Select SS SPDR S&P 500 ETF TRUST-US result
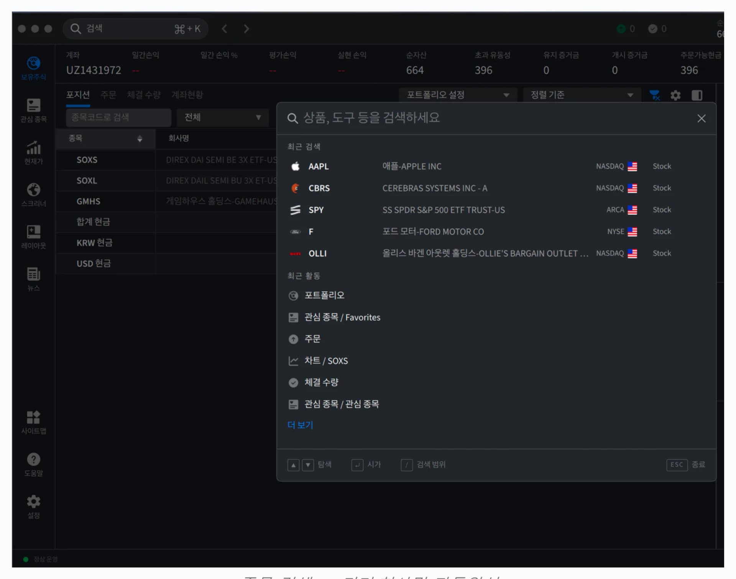Image resolution: width=736 pixels, height=579 pixels. pos(496,210)
